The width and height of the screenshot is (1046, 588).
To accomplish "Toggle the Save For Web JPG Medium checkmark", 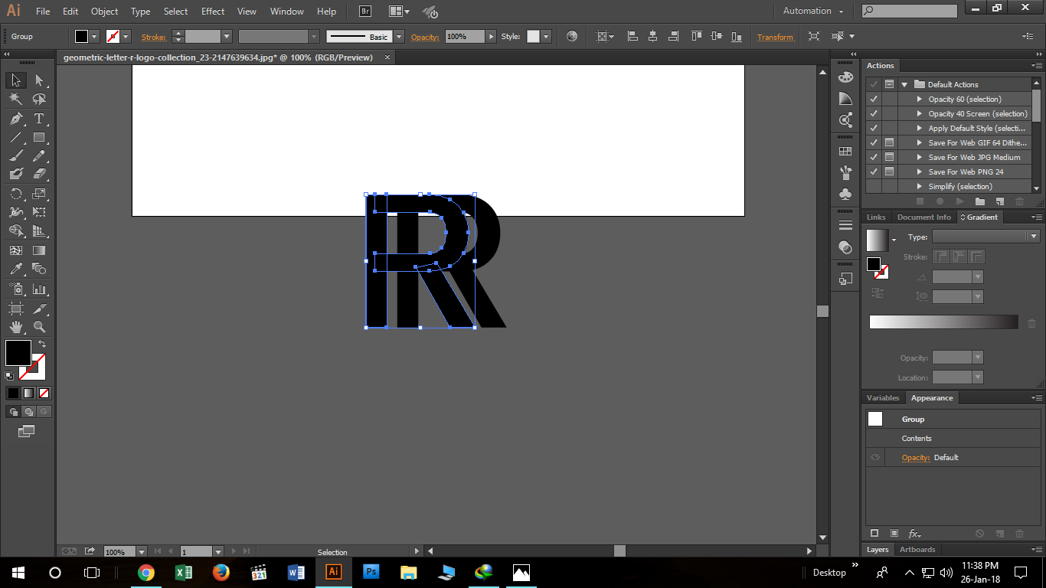I will [874, 157].
